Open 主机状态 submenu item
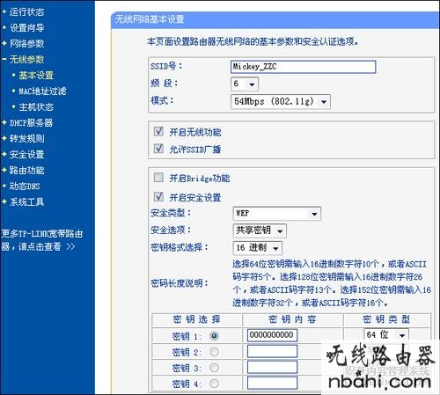Image resolution: width=440 pixels, height=395 pixels. pos(36,107)
